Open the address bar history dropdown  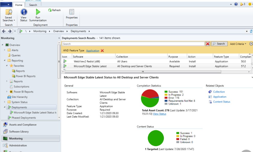tap(247, 31)
